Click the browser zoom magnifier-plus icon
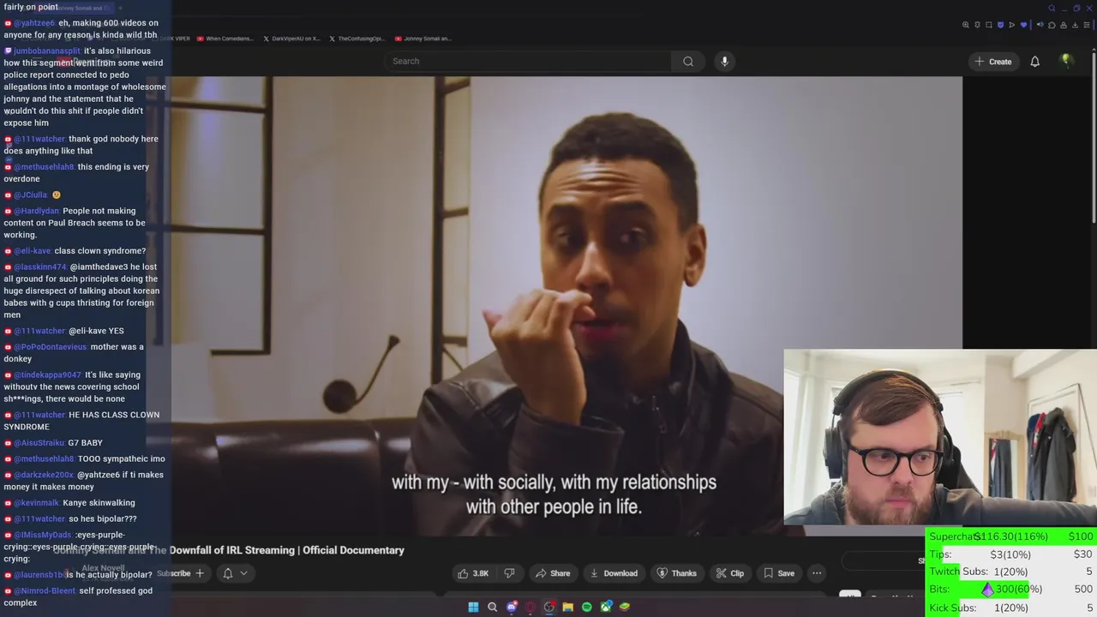 click(966, 25)
